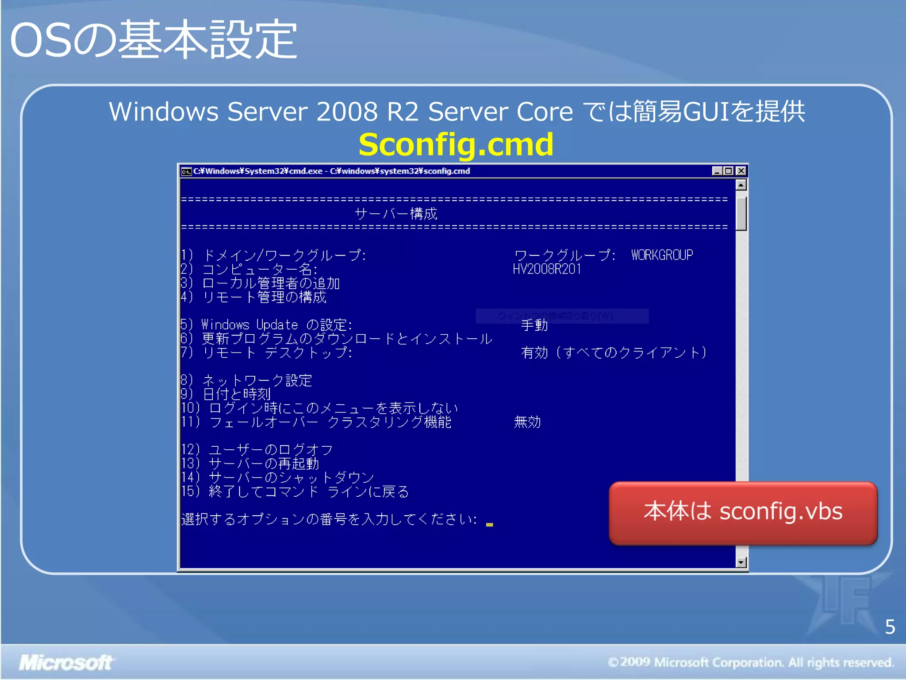Click the console vertical scrollbar thumb
This screenshot has height=680, width=906.
click(x=741, y=213)
